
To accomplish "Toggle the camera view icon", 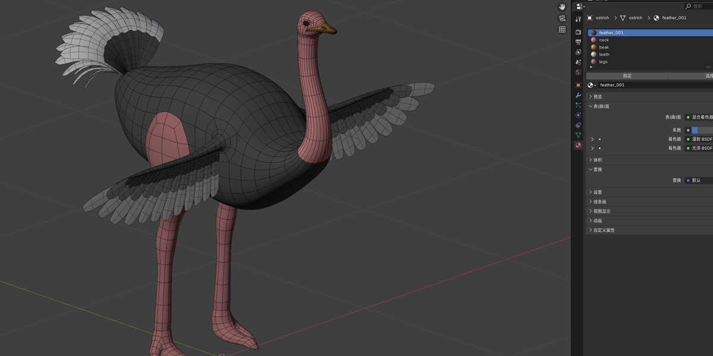I will click(x=562, y=18).
